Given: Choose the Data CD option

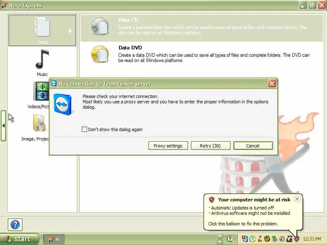Looking at the screenshot, I should tap(202, 27).
